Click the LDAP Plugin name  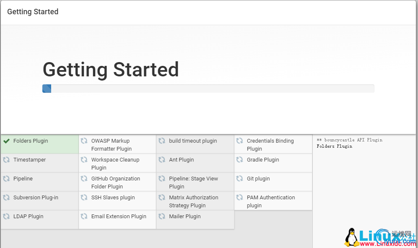tap(29, 217)
